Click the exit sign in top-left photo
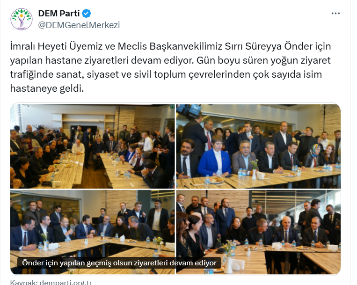Screen dimensions: 357x285 [x=172, y=106]
